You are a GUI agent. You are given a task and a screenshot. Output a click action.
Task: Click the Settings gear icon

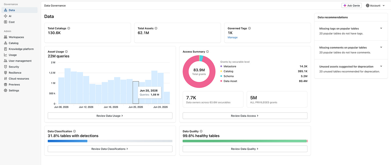[x=6, y=90]
